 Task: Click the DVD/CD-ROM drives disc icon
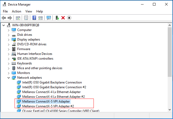click(14, 44)
